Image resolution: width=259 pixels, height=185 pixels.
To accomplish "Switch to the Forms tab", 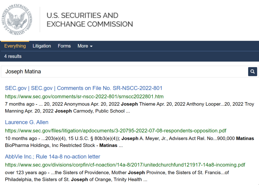I will (x=64, y=46).
